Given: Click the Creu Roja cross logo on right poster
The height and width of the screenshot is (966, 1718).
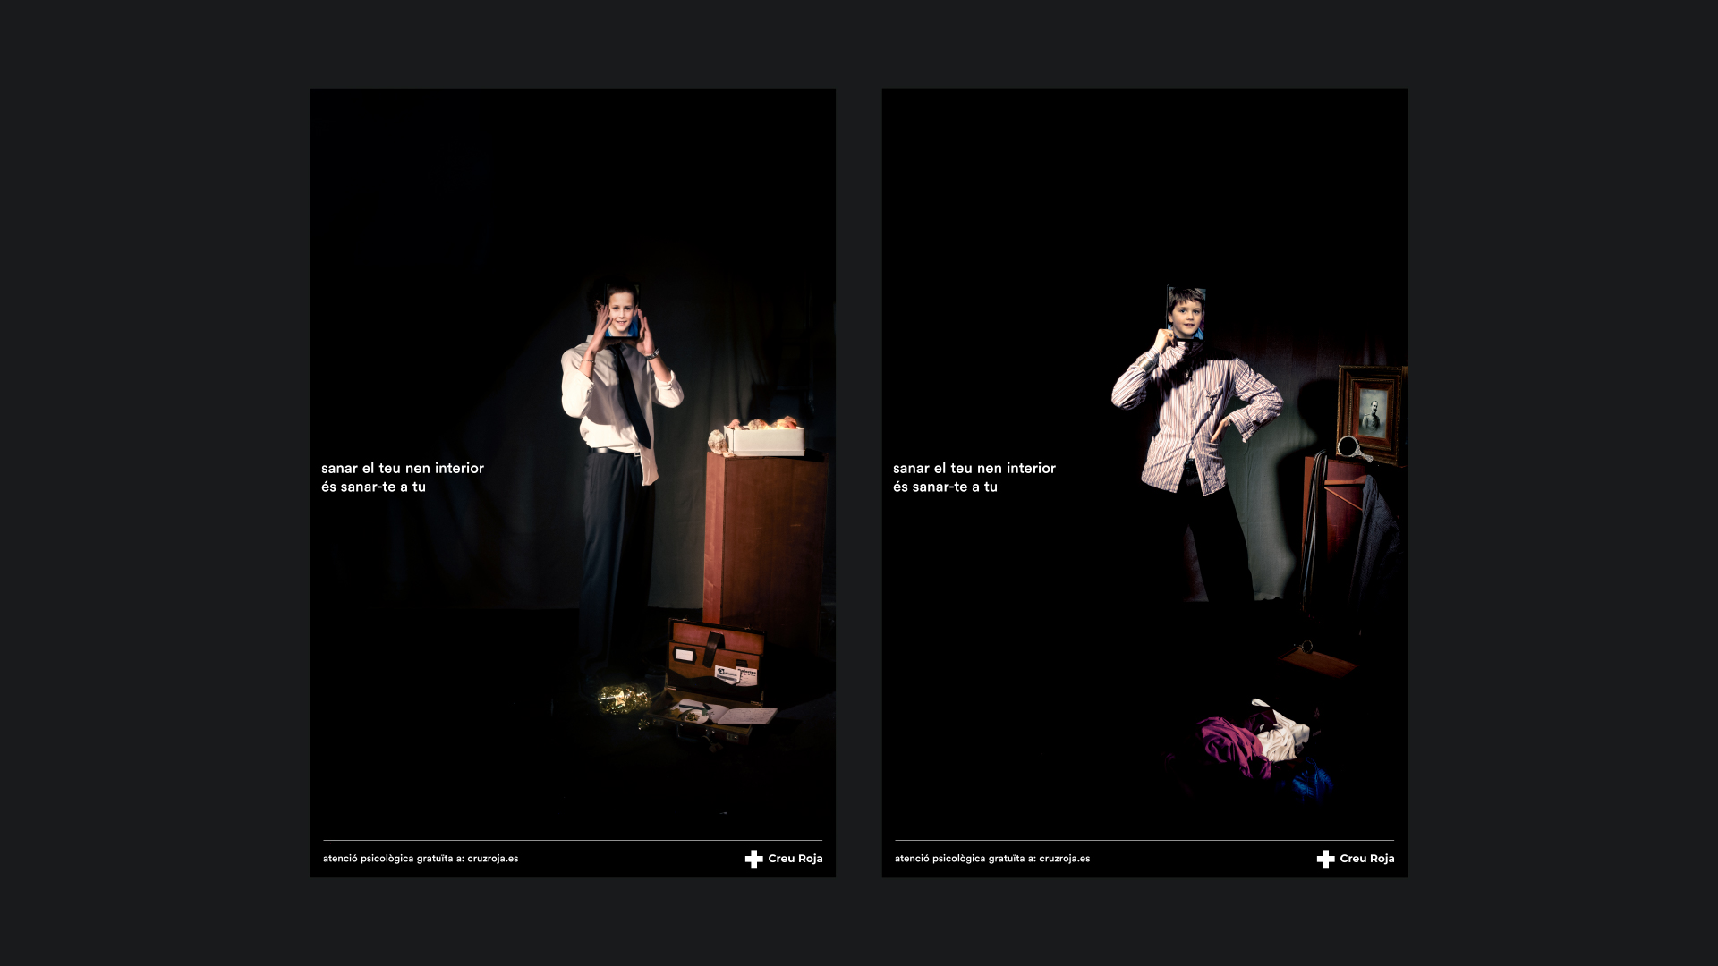Looking at the screenshot, I should point(1326,859).
